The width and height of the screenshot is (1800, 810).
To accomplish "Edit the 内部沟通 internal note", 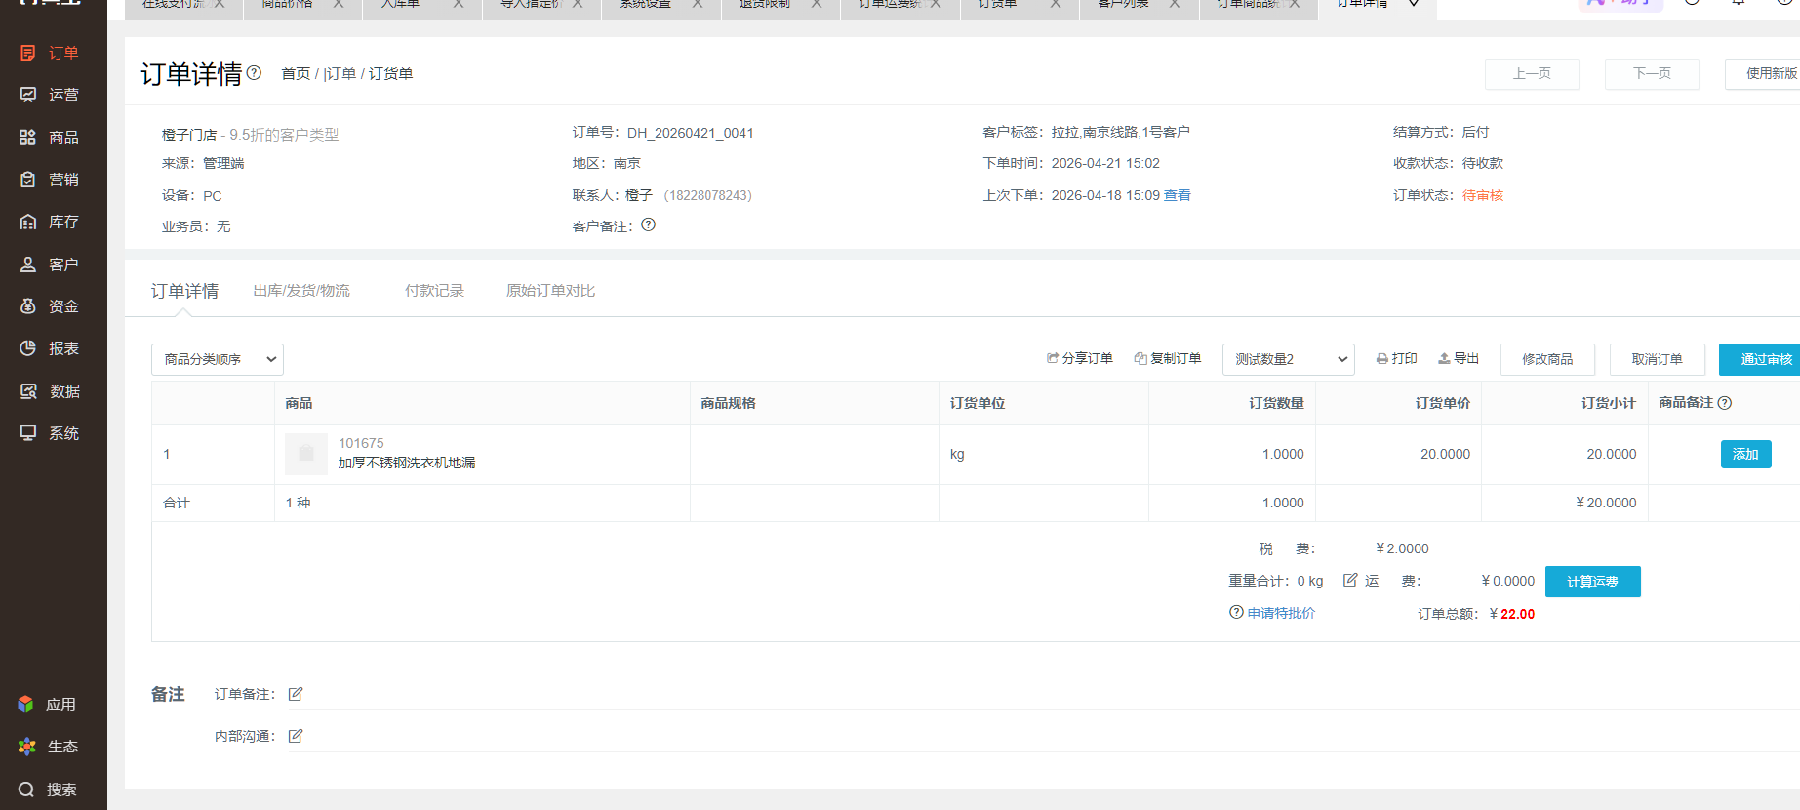I will coord(296,736).
